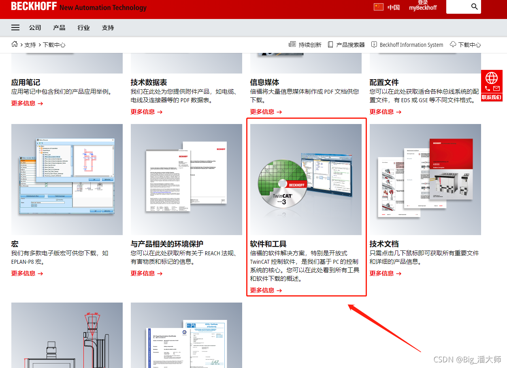507x368 pixels.
Task: Click the 联系我们 contact button
Action: 492,97
